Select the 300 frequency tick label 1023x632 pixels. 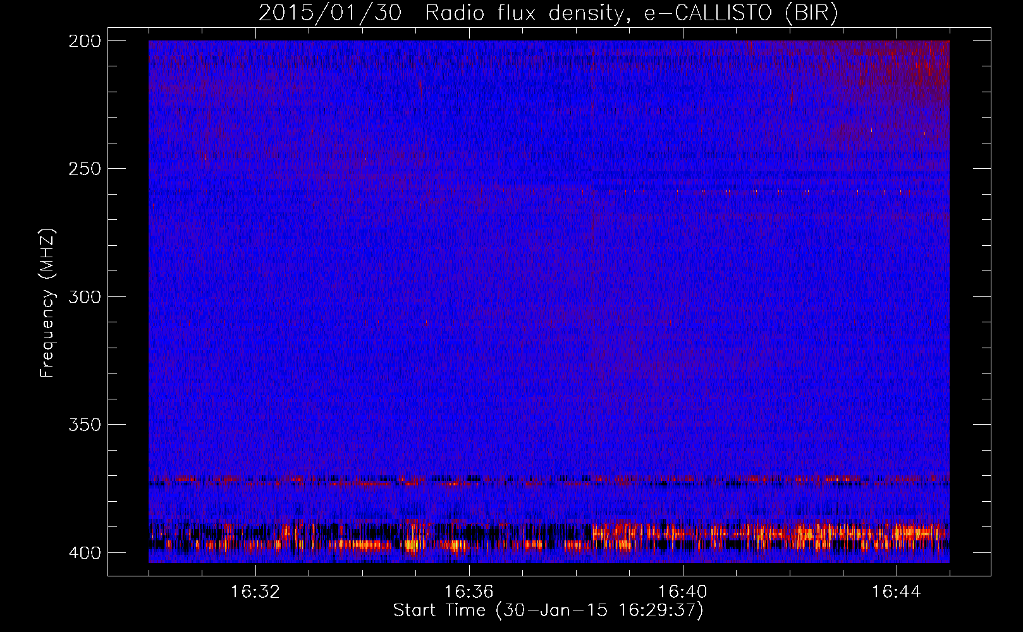click(x=84, y=297)
